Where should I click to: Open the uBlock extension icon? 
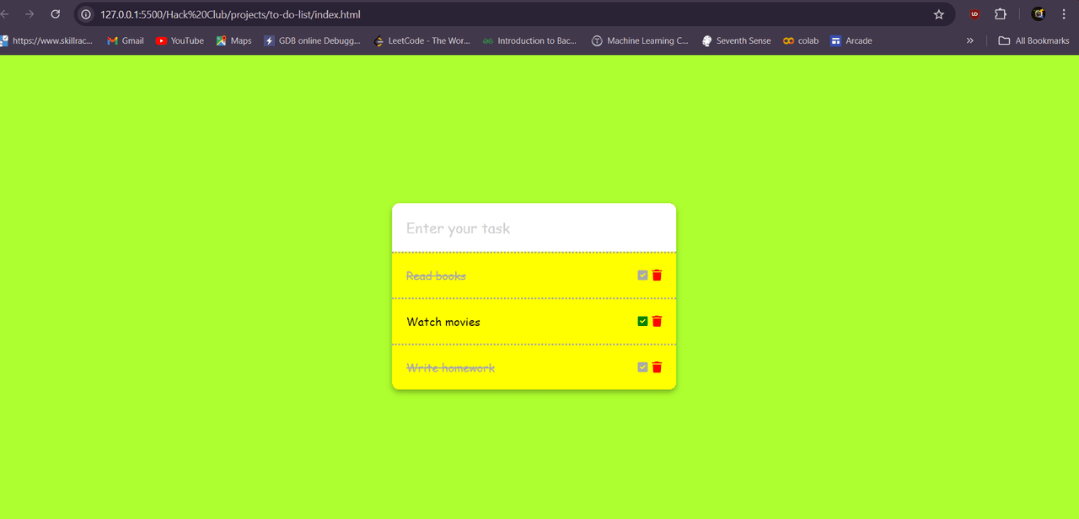(x=974, y=14)
